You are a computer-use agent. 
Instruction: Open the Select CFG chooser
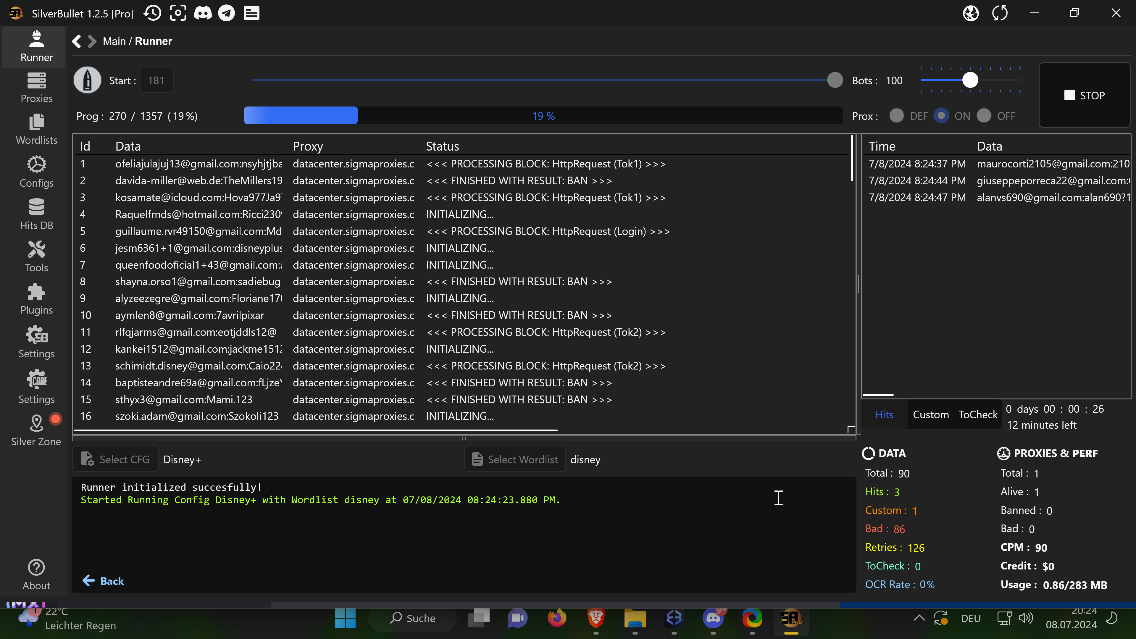pos(116,459)
